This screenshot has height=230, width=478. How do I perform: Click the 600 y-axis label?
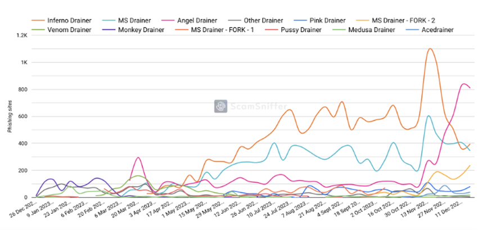tap(23, 116)
